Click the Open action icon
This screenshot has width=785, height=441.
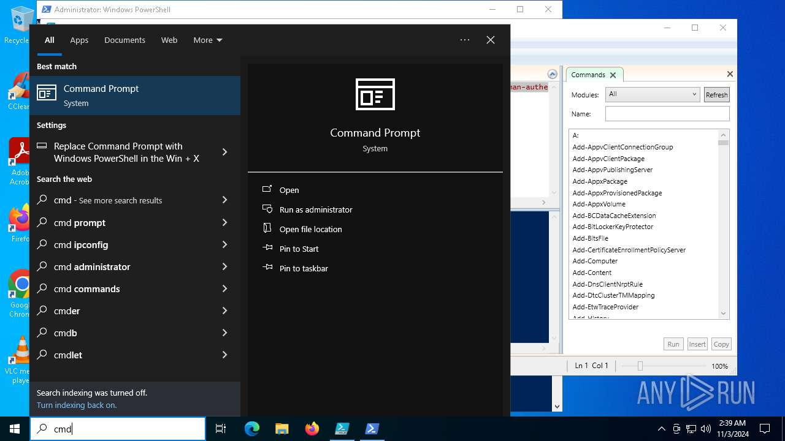pyautogui.click(x=267, y=189)
